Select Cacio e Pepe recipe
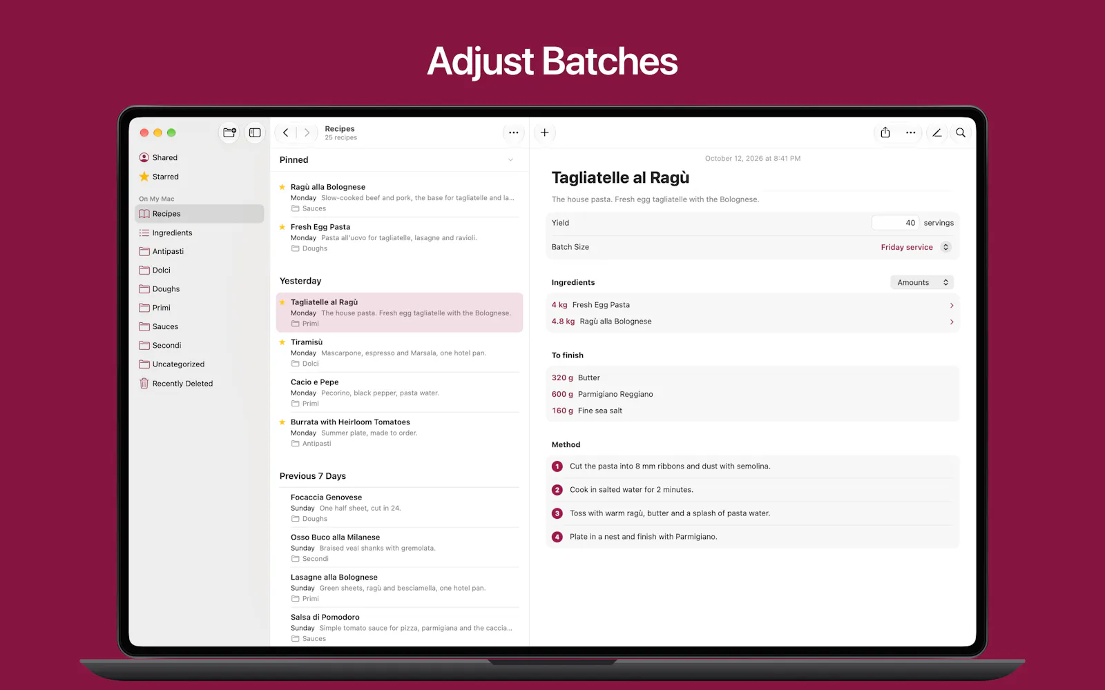1105x690 pixels. [399, 393]
